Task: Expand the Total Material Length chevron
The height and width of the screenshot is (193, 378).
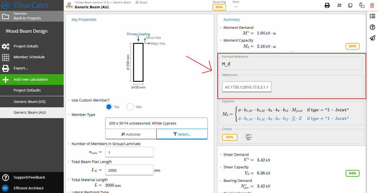Action: tap(69, 180)
